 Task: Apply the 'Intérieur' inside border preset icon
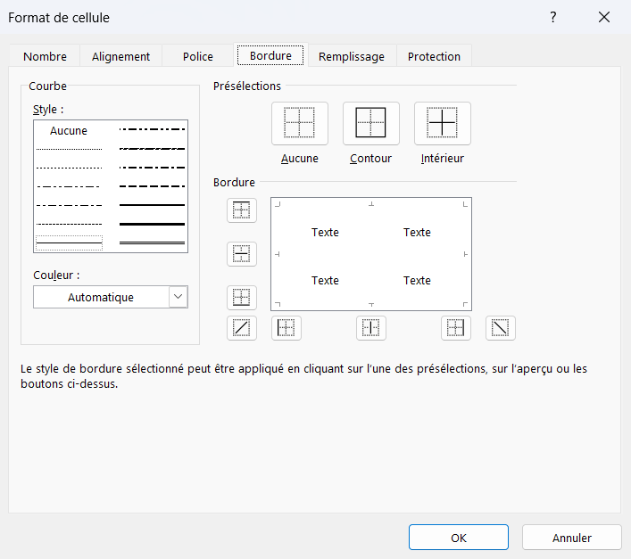(443, 123)
